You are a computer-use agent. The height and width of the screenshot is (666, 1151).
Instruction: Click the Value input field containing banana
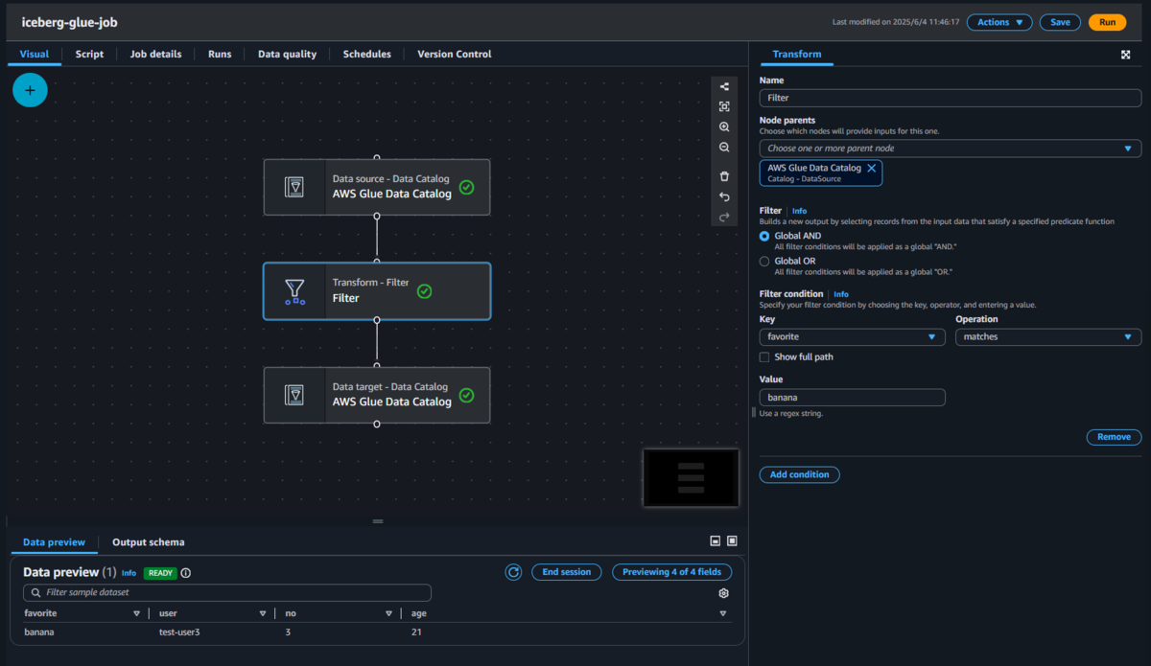[852, 397]
